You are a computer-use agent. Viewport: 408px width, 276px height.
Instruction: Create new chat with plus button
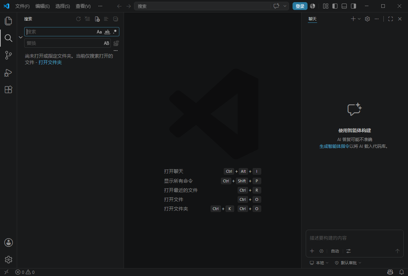[x=353, y=19]
